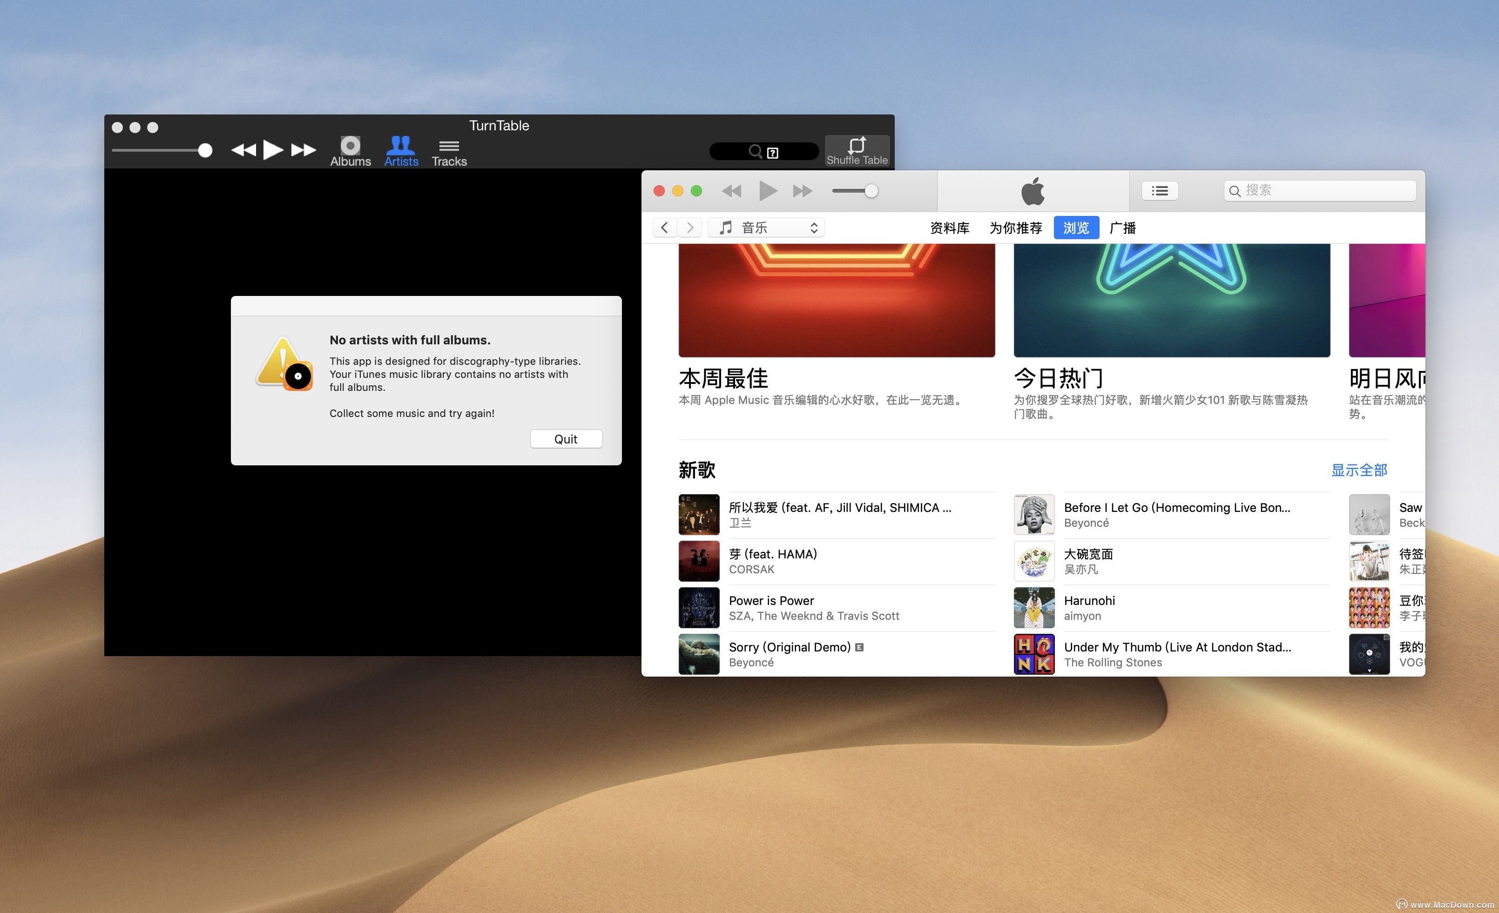Click the Quit button in the alert
Viewport: 1499px width, 913px height.
pyautogui.click(x=566, y=439)
